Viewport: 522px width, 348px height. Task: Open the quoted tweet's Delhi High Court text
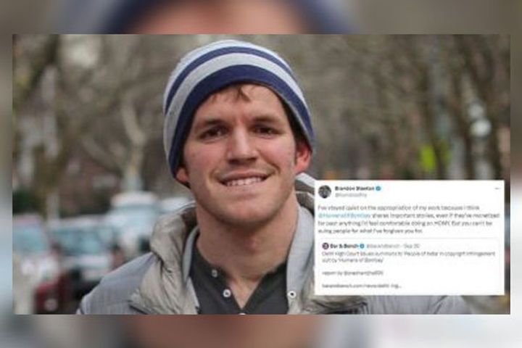click(408, 257)
